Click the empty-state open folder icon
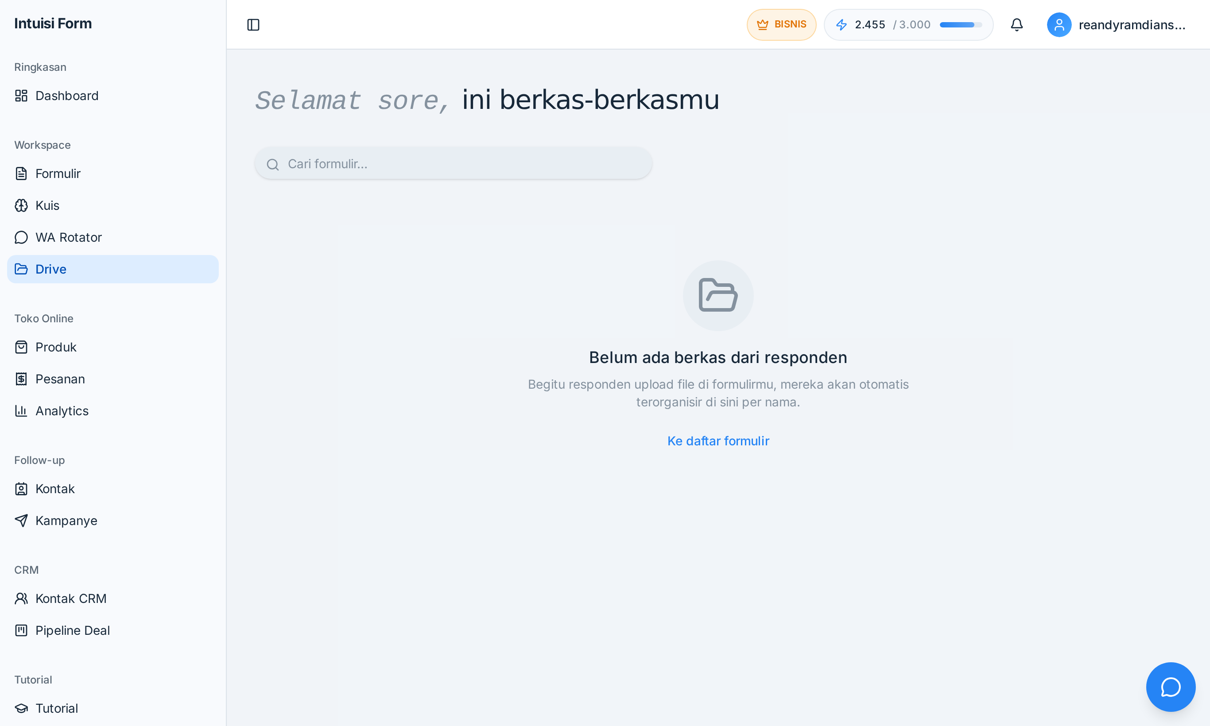The image size is (1210, 726). point(718,295)
